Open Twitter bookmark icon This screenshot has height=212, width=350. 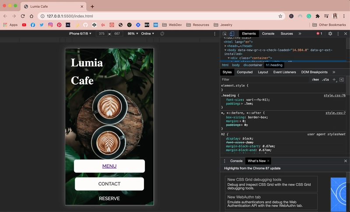tap(42, 25)
